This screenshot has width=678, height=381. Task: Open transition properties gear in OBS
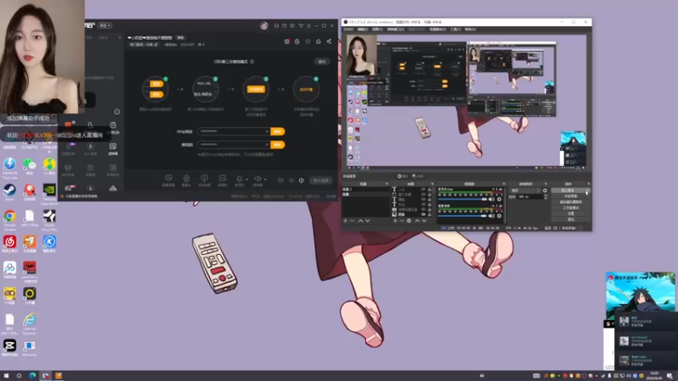(x=545, y=190)
